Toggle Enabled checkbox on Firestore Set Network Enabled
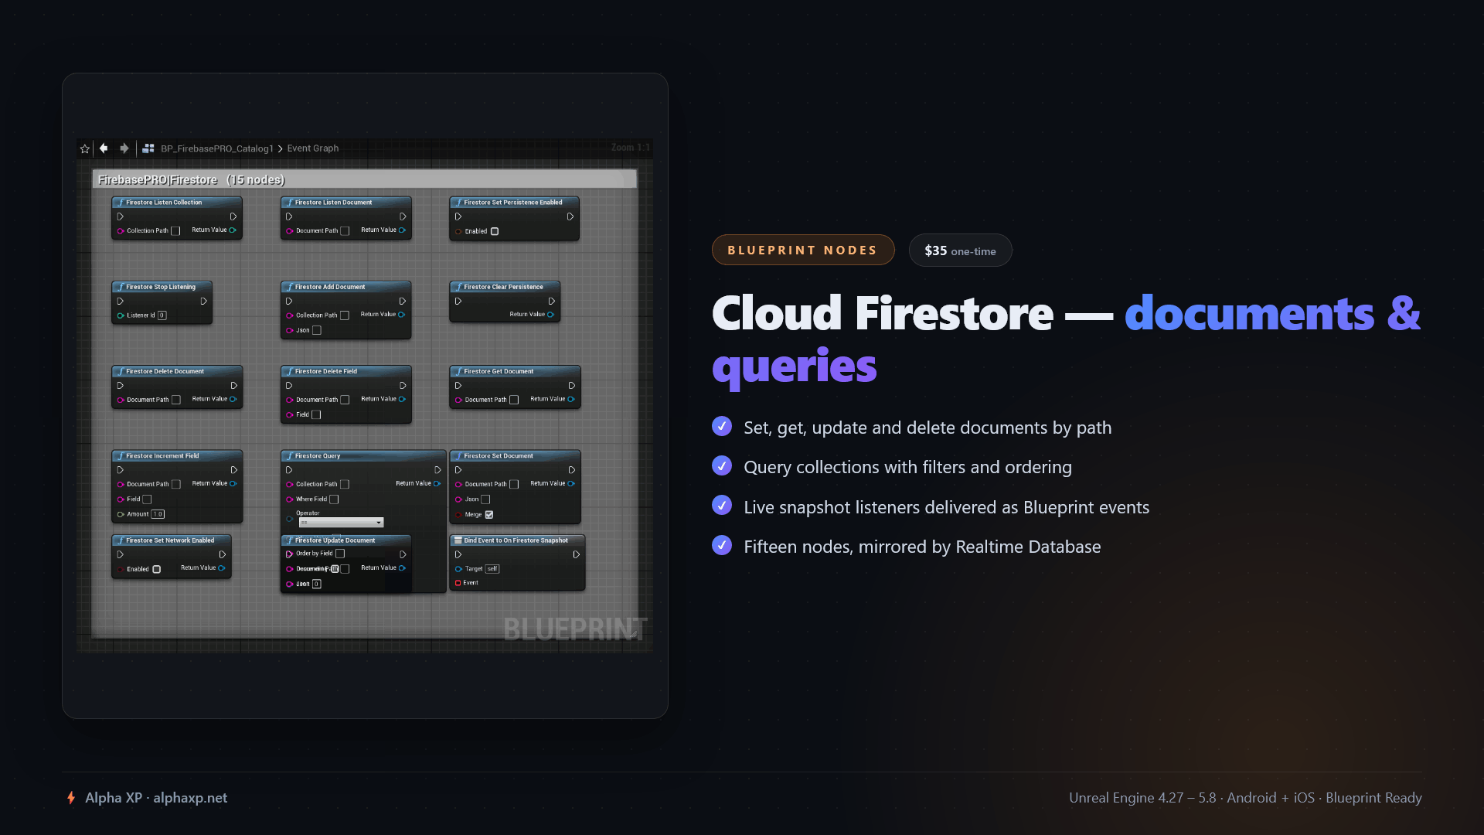This screenshot has width=1484, height=835. [157, 569]
